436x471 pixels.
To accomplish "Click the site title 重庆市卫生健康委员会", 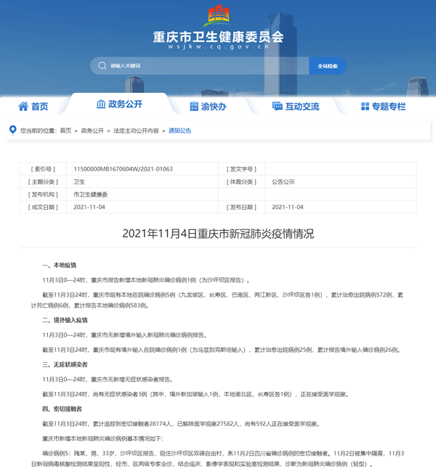I will pyautogui.click(x=217, y=36).
